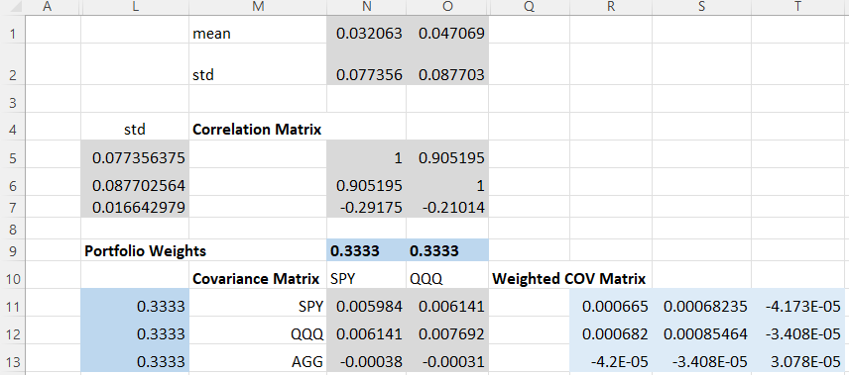Image resolution: width=849 pixels, height=375 pixels.
Task: Click the 'Covariance Matrix' heading
Action: (x=256, y=279)
